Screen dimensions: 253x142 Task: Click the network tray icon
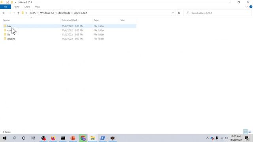pyautogui.click(x=222, y=138)
